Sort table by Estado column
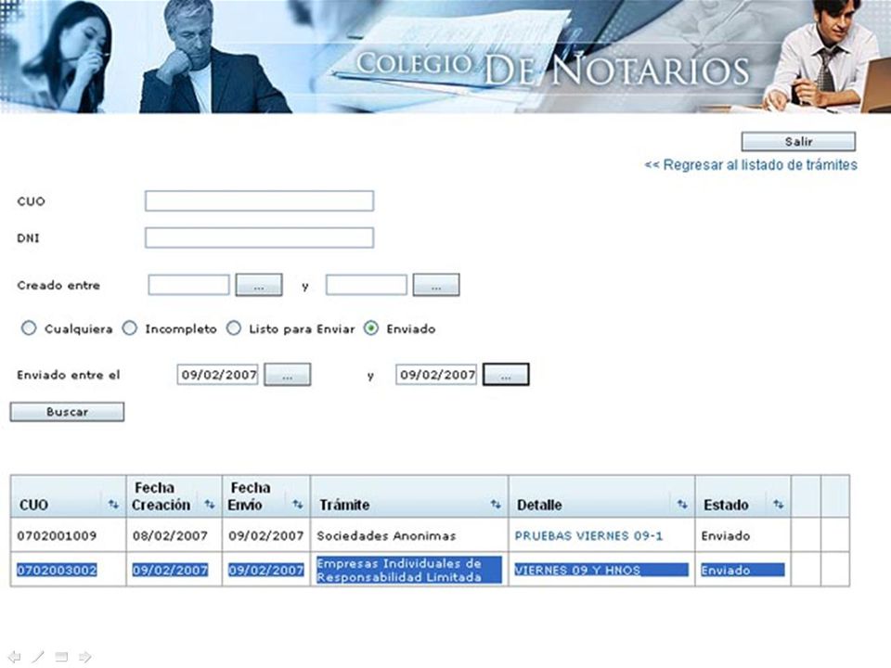Screen dimensions: 891x668 pos(779,505)
